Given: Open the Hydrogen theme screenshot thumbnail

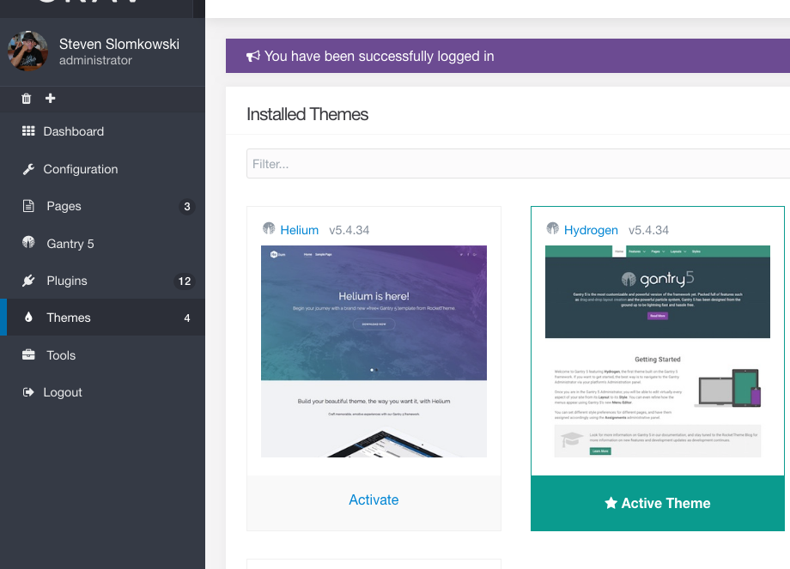Looking at the screenshot, I should click(x=658, y=352).
